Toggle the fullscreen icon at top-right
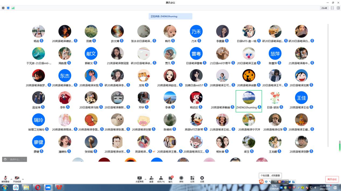This screenshot has height=191, width=341. pyautogui.click(x=332, y=8)
